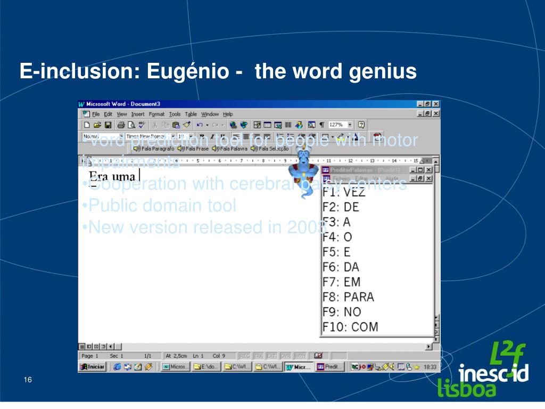Cut selection with the scissors icon

click(x=155, y=125)
